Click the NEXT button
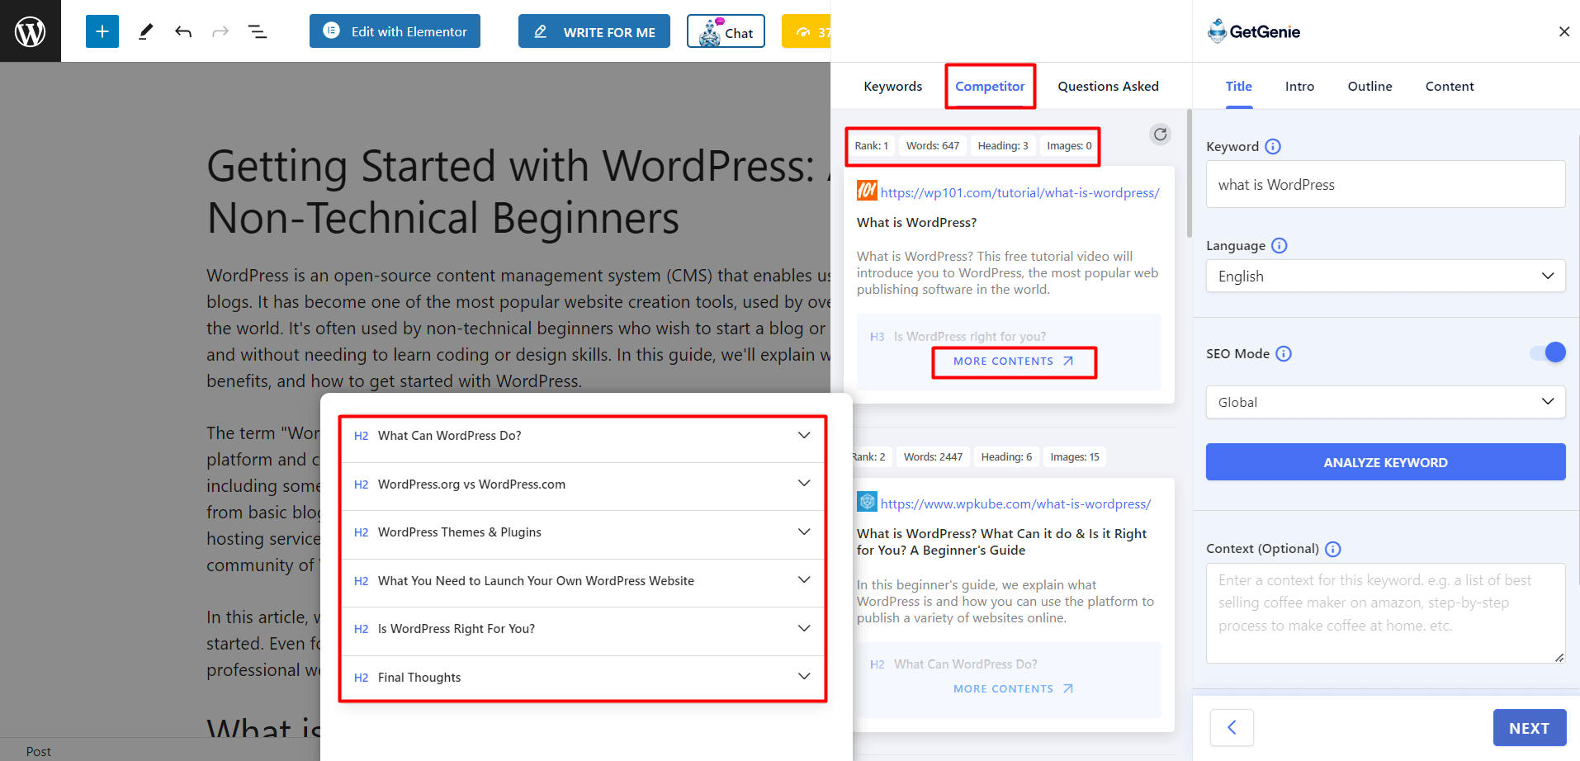The height and width of the screenshot is (761, 1580). click(1530, 728)
